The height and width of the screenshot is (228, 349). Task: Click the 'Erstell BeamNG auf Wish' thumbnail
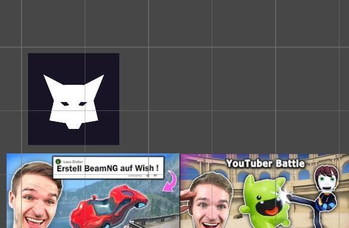coord(93,191)
